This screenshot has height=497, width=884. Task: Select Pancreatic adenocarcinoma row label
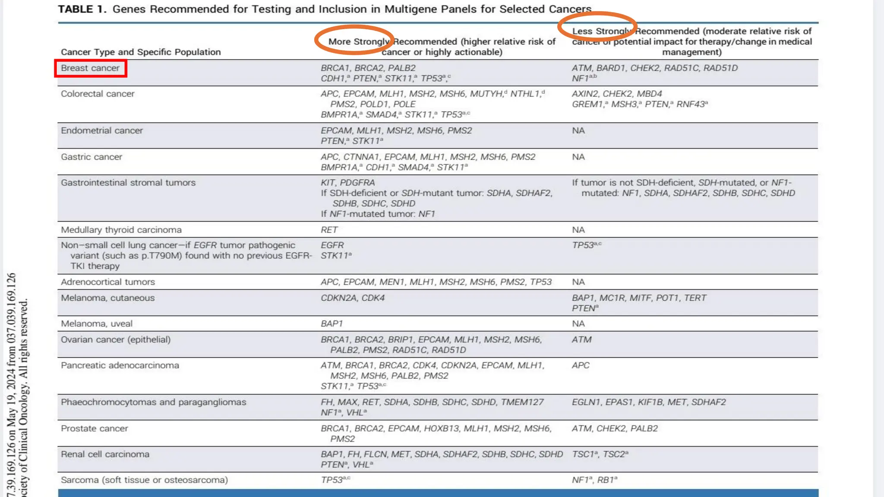pyautogui.click(x=120, y=366)
